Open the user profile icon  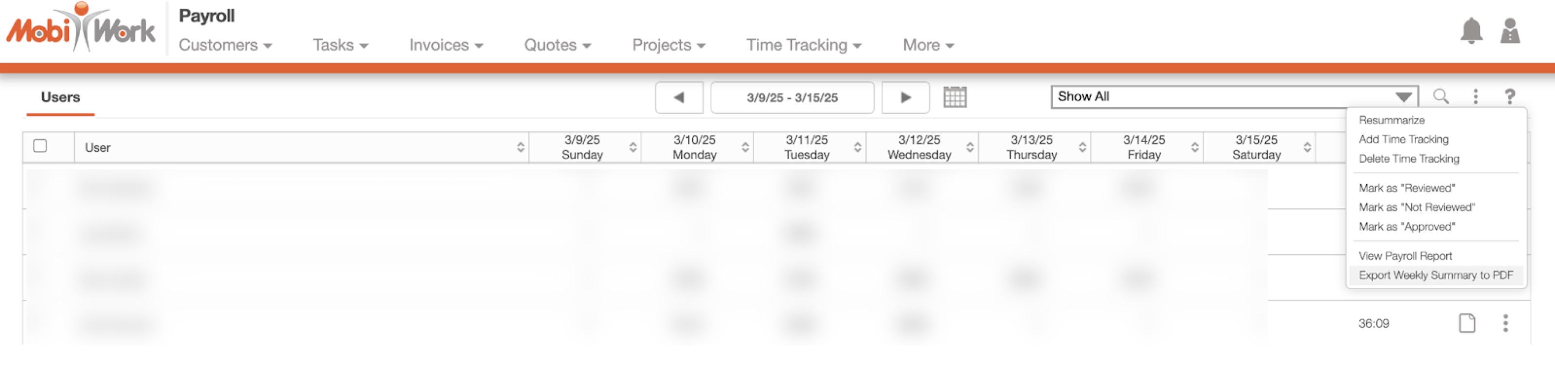(1510, 31)
